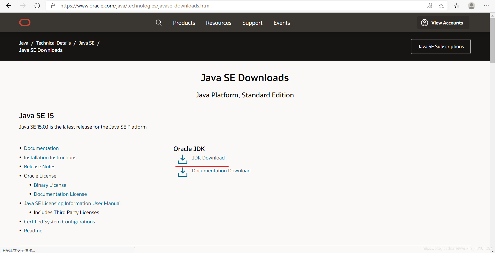Open the Readme link
The image size is (495, 253).
click(33, 231)
